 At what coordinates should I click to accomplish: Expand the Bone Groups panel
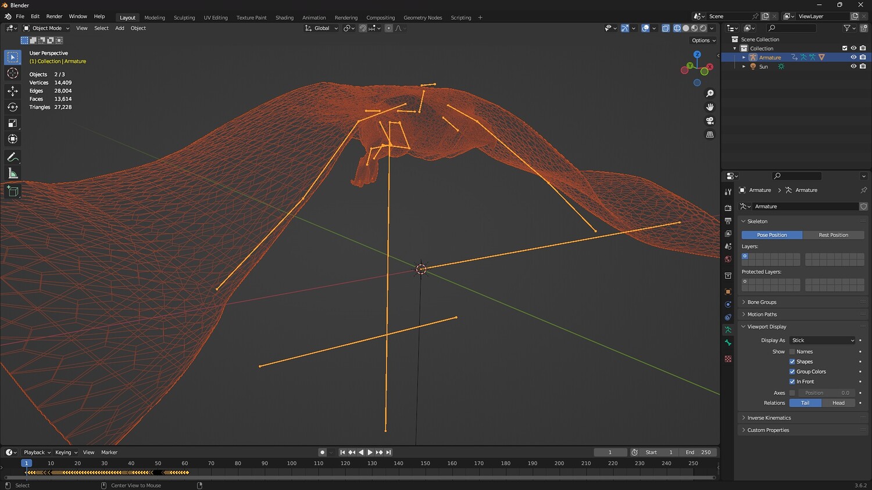(762, 302)
